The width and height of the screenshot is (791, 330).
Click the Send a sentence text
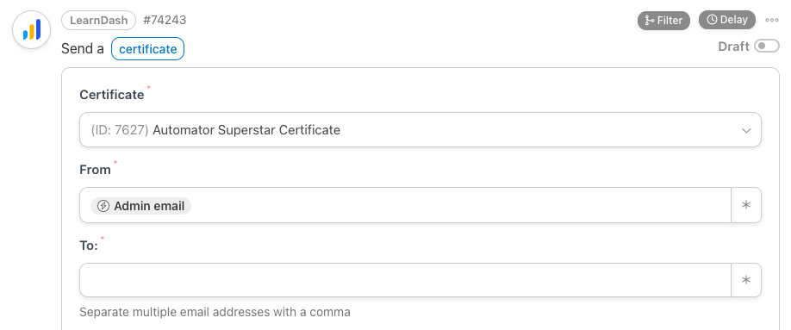[x=83, y=49]
